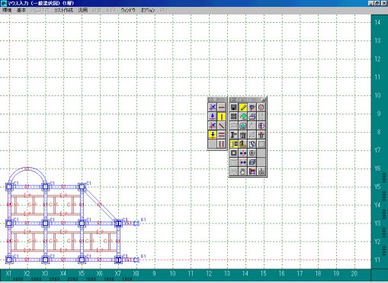Screen dimensions: 388x283
Task: Open the オプション menu
Action: tap(148, 10)
